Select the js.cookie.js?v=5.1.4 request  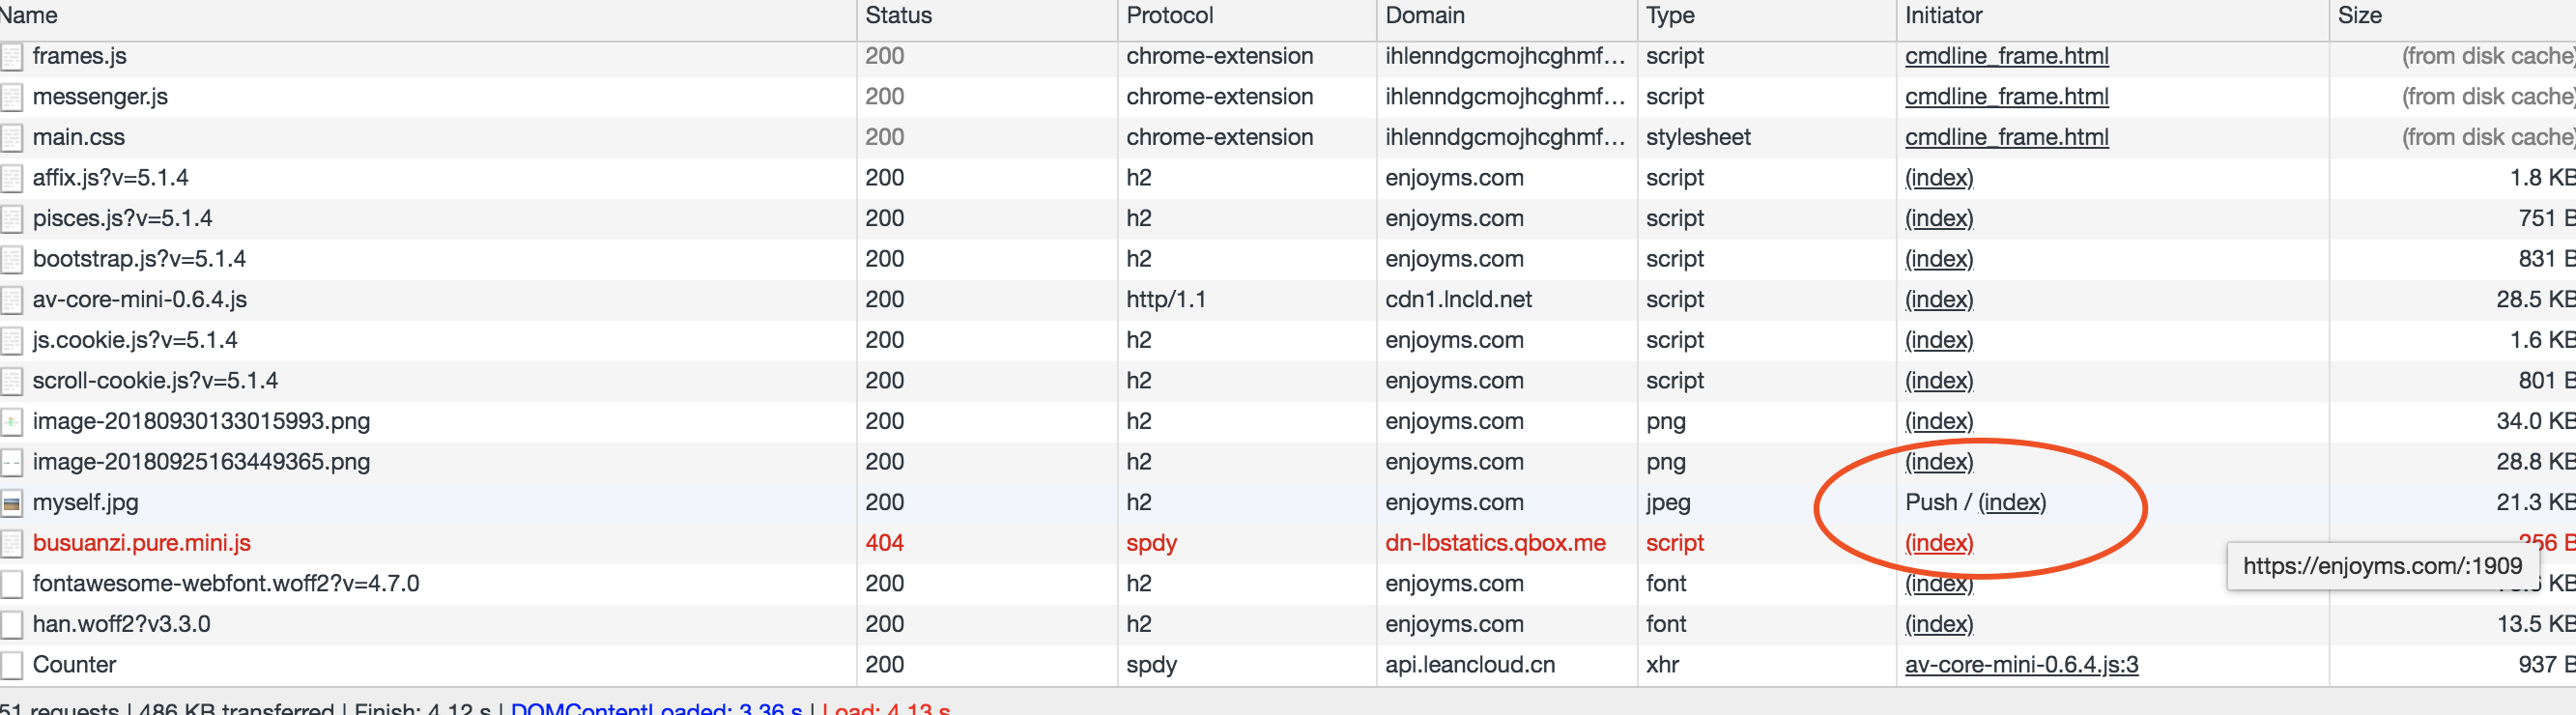[x=135, y=341]
